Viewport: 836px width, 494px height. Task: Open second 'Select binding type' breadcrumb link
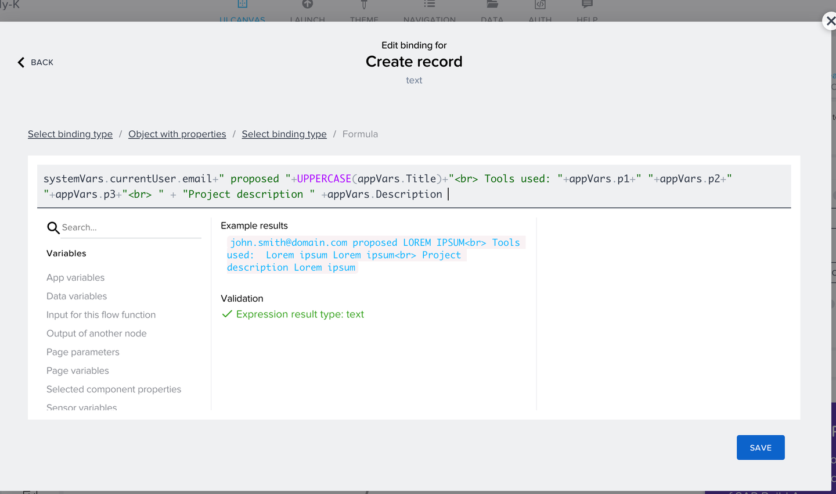[x=284, y=134]
